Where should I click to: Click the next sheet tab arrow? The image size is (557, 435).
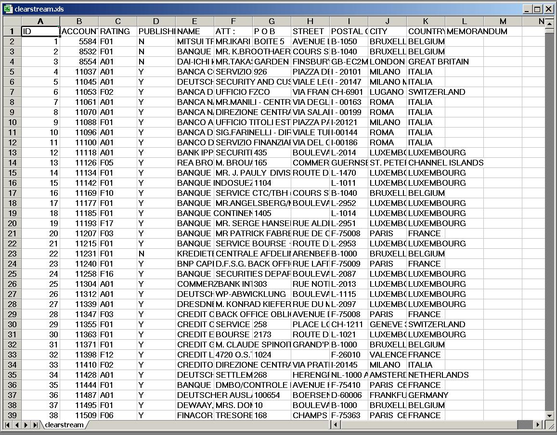tap(26, 425)
